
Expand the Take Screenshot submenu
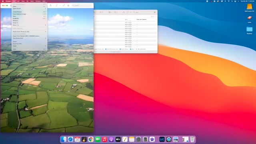[x=29, y=38]
